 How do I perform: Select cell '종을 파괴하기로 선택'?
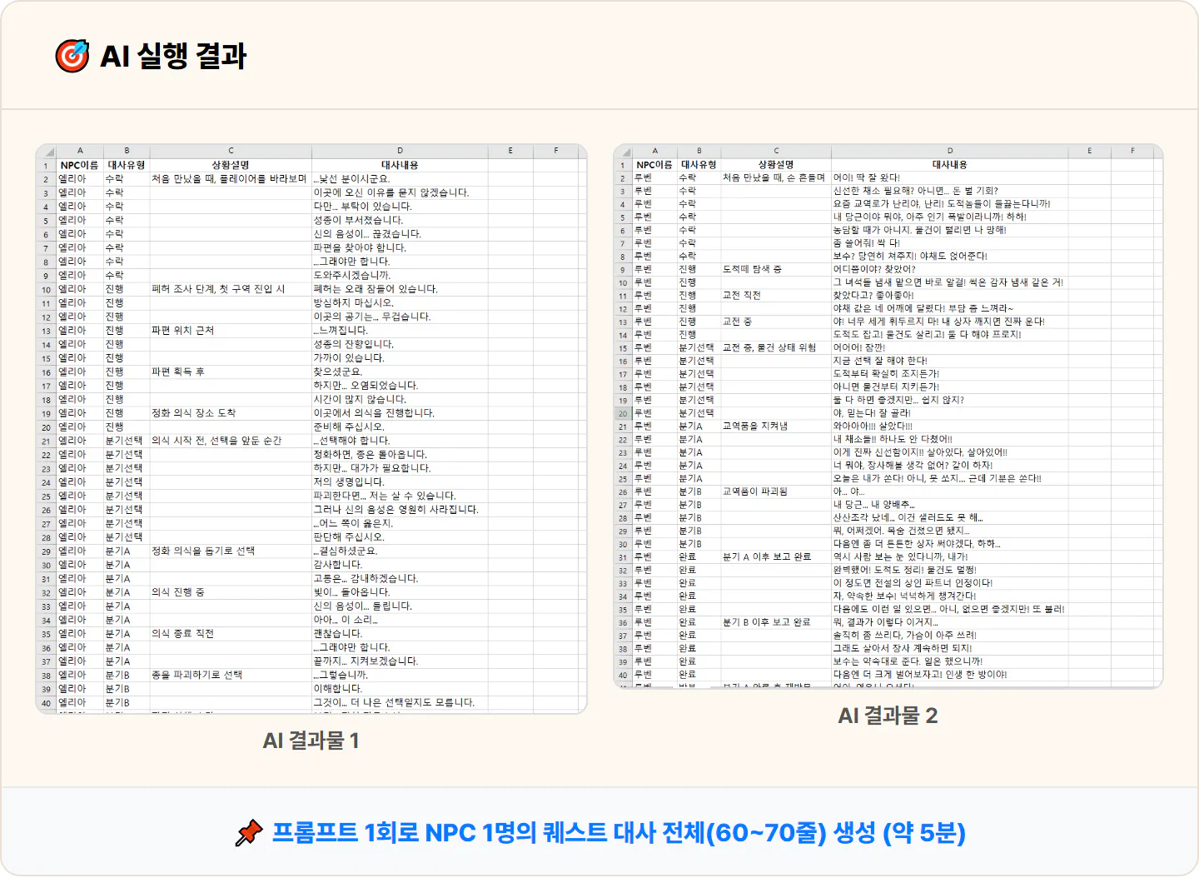[x=231, y=675]
